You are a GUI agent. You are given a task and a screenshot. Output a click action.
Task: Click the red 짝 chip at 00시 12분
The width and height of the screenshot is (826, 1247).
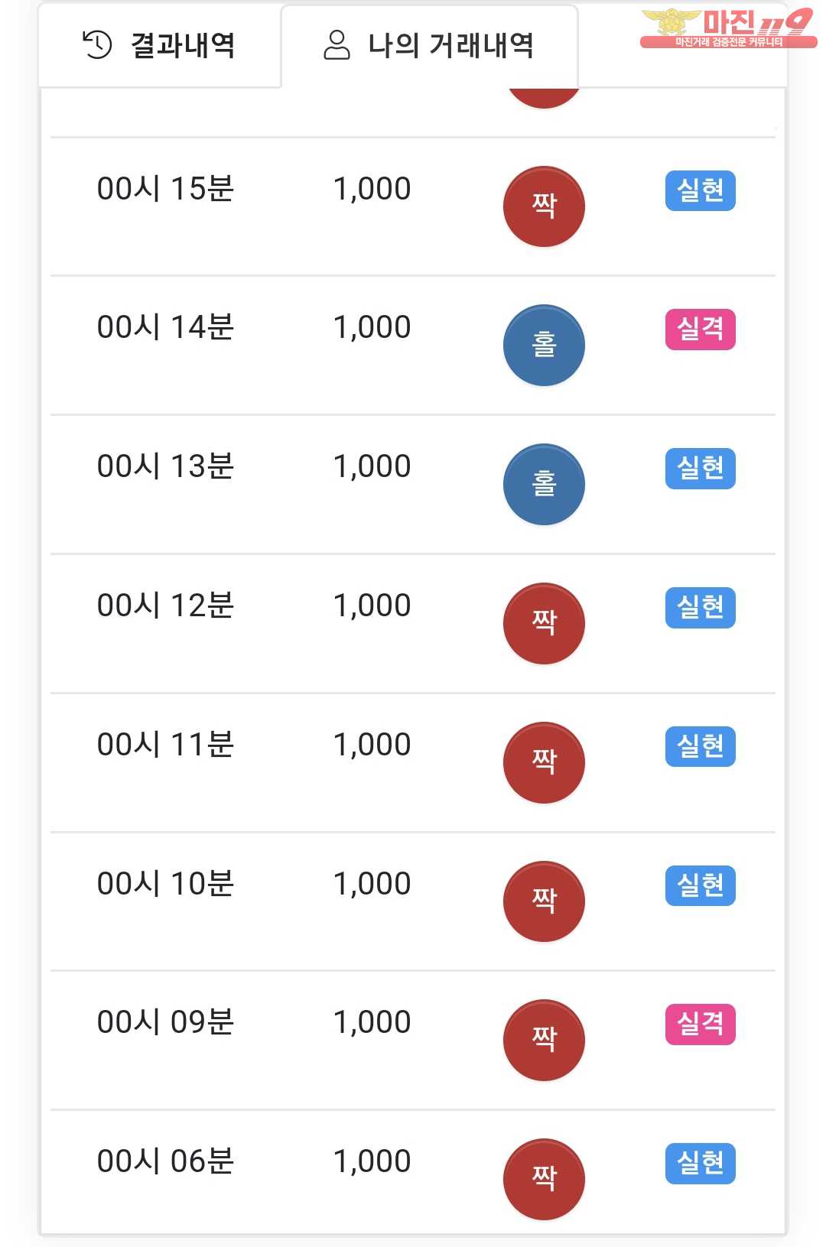point(544,624)
